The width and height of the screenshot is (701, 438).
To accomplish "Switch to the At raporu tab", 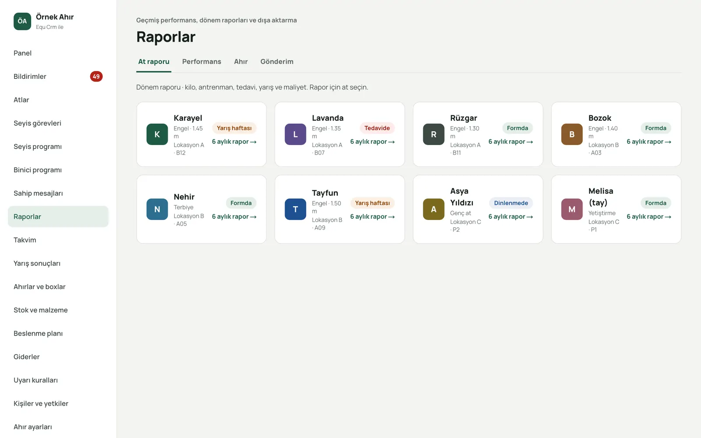I will coord(154,62).
